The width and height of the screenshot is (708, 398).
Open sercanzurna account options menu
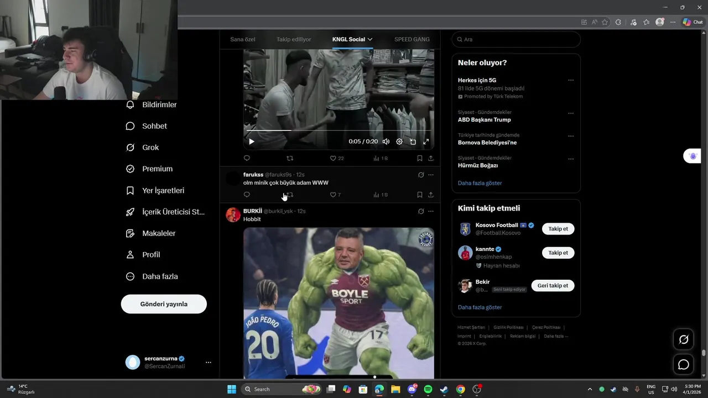[x=209, y=362]
